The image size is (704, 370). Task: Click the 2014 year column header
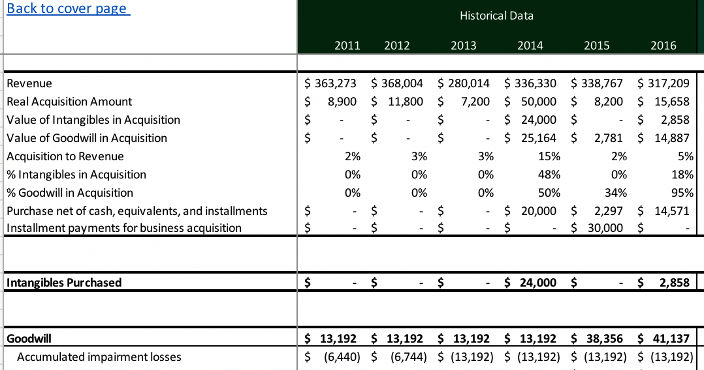point(530,46)
